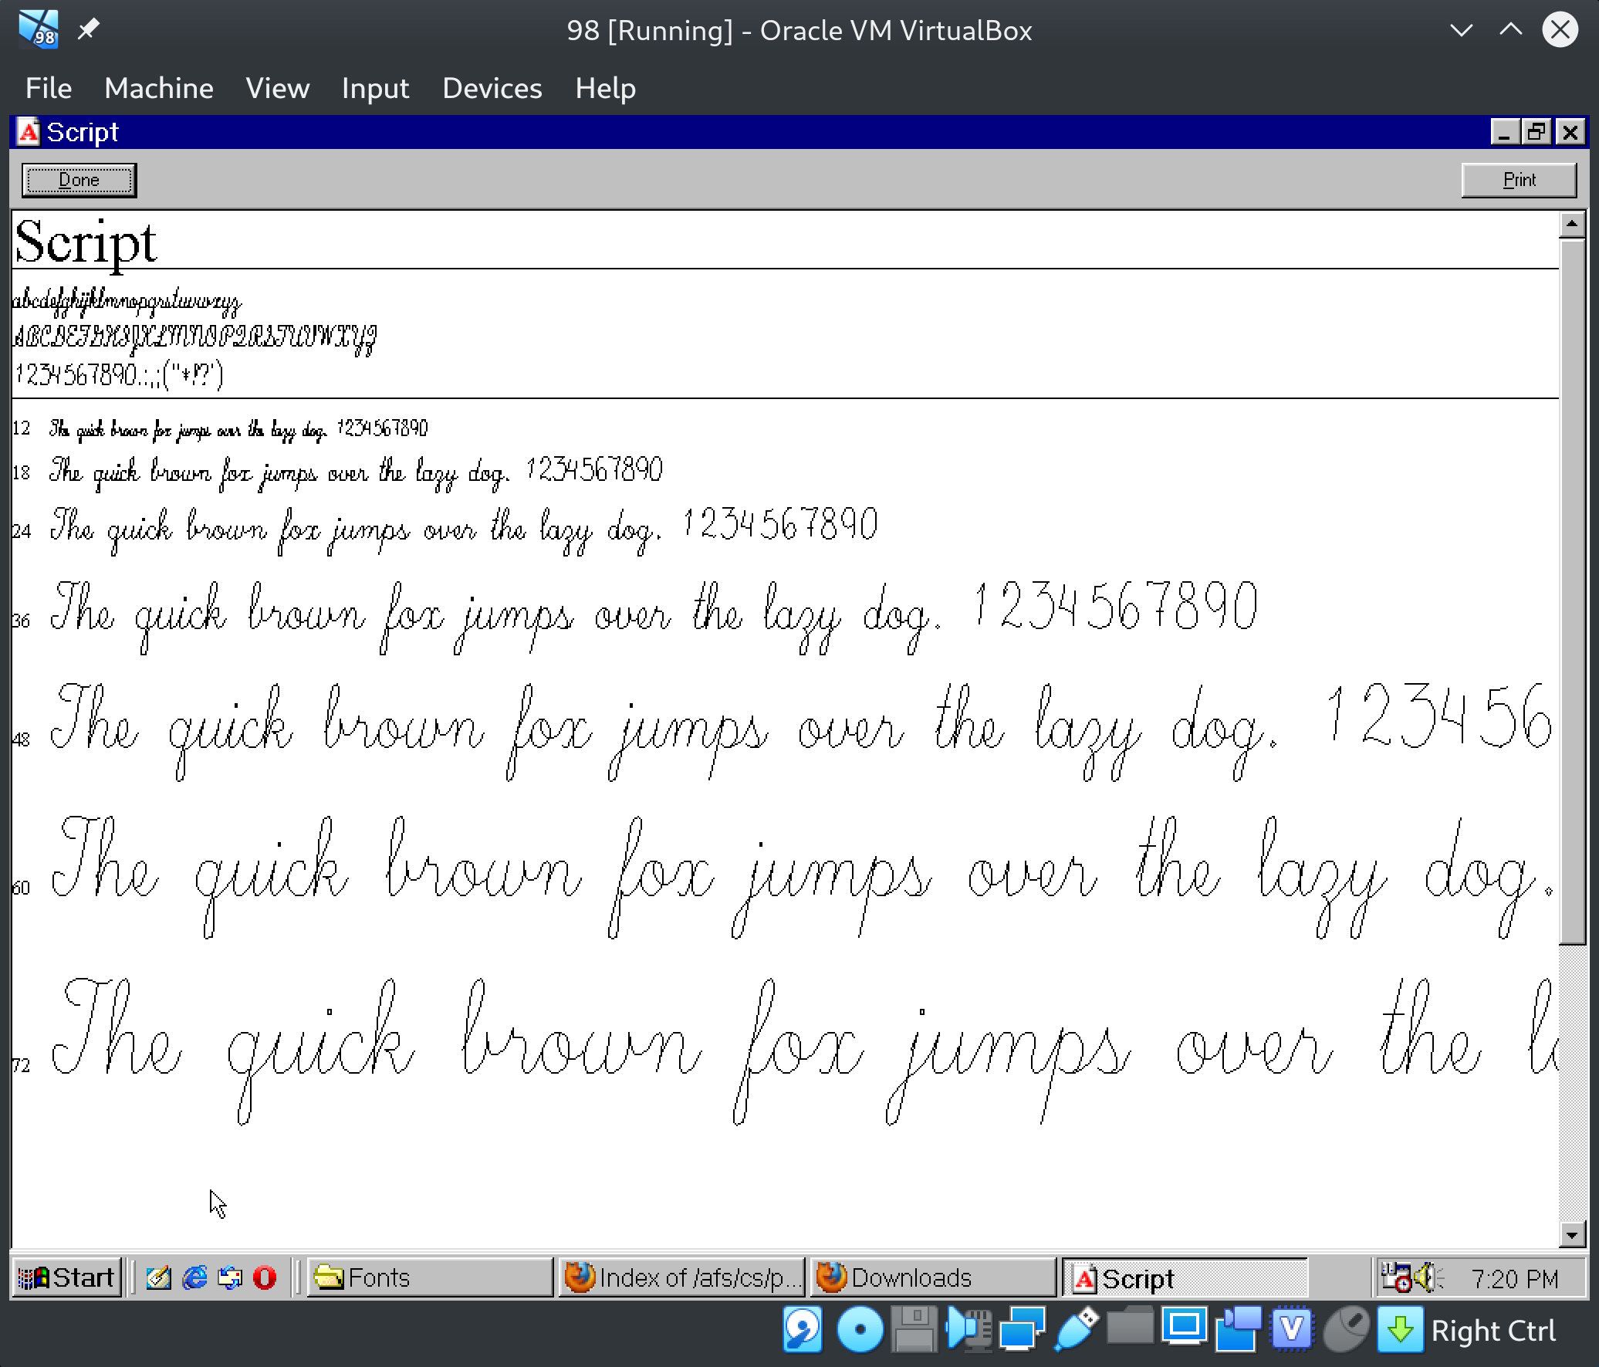Click the 7:20 PM clock
This screenshot has height=1367, width=1599.
pos(1514,1278)
